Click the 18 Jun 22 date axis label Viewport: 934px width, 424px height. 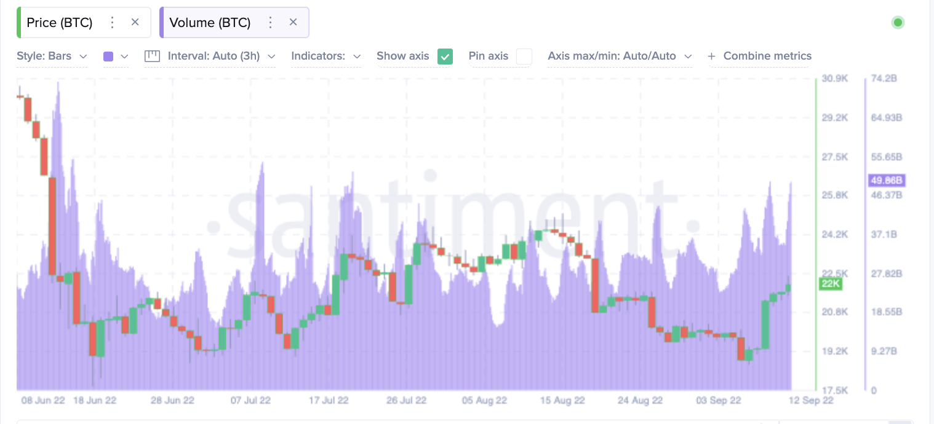pos(95,401)
